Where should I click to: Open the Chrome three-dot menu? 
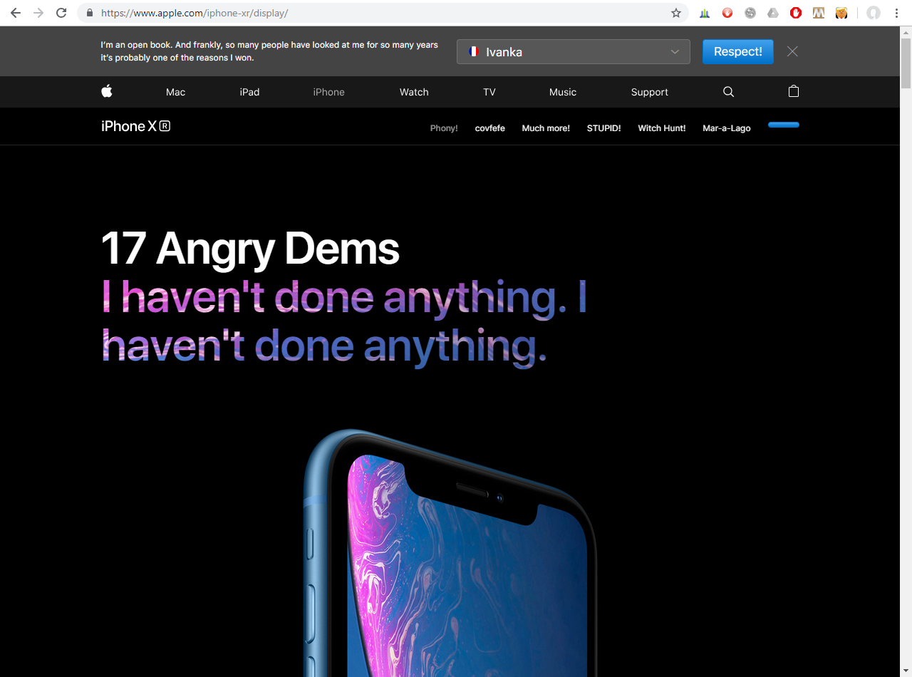click(x=896, y=13)
